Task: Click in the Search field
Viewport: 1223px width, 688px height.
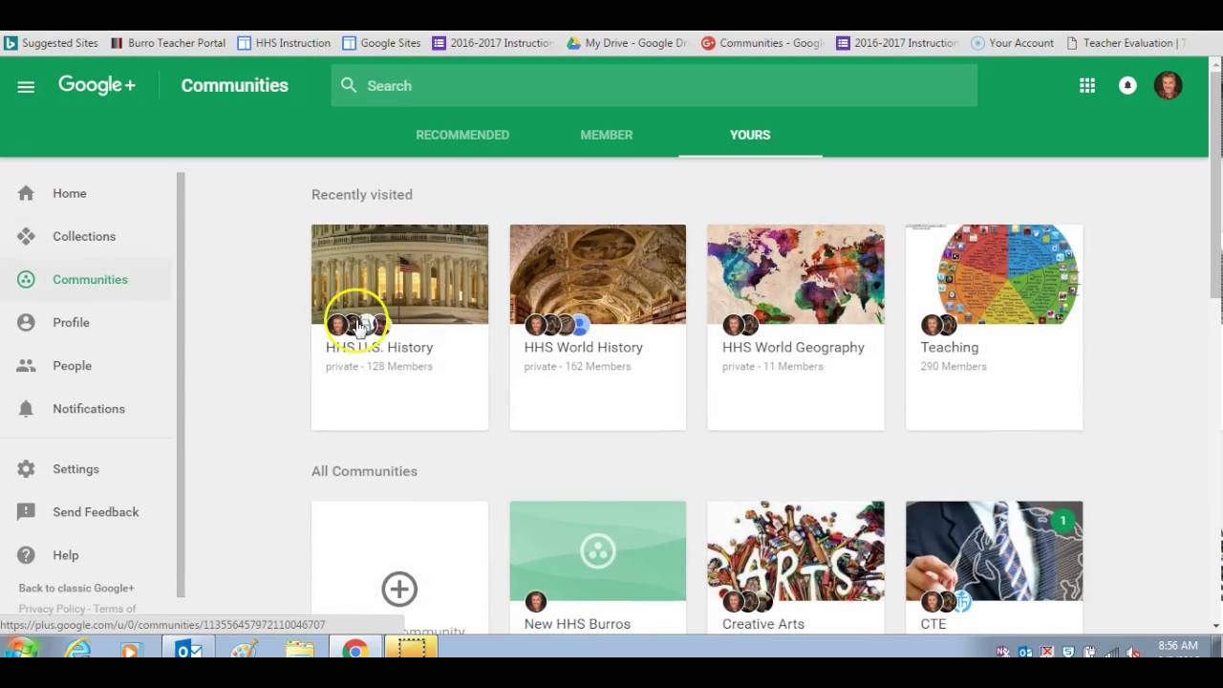Action: tap(654, 85)
